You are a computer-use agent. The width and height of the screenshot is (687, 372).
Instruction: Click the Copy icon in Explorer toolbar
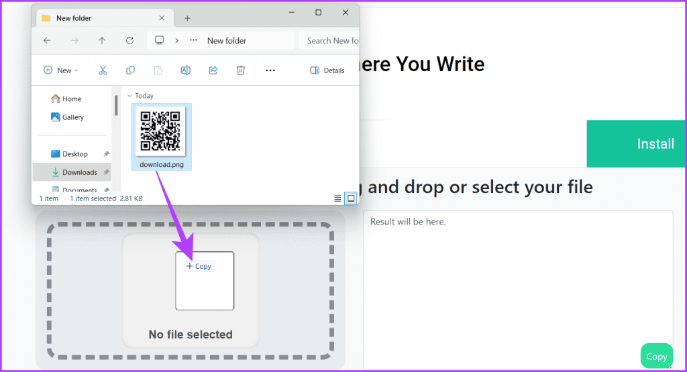(130, 70)
